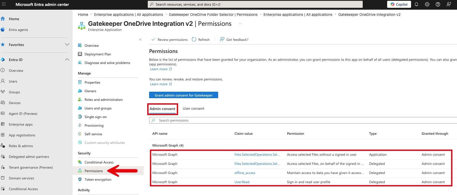
Task: Open Deployment Plan menu item
Action: [98, 54]
